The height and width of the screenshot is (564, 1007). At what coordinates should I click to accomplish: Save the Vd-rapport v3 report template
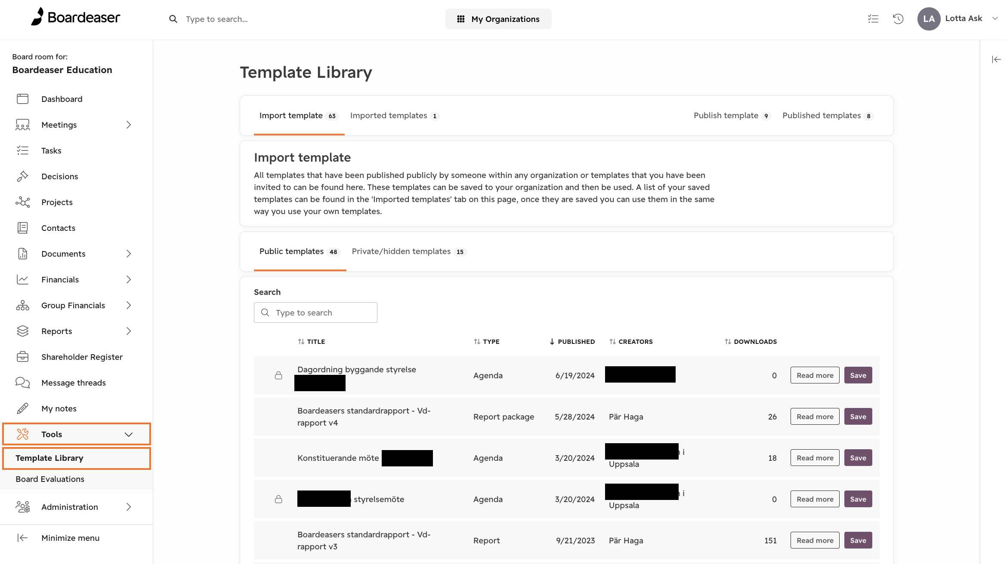[858, 540]
